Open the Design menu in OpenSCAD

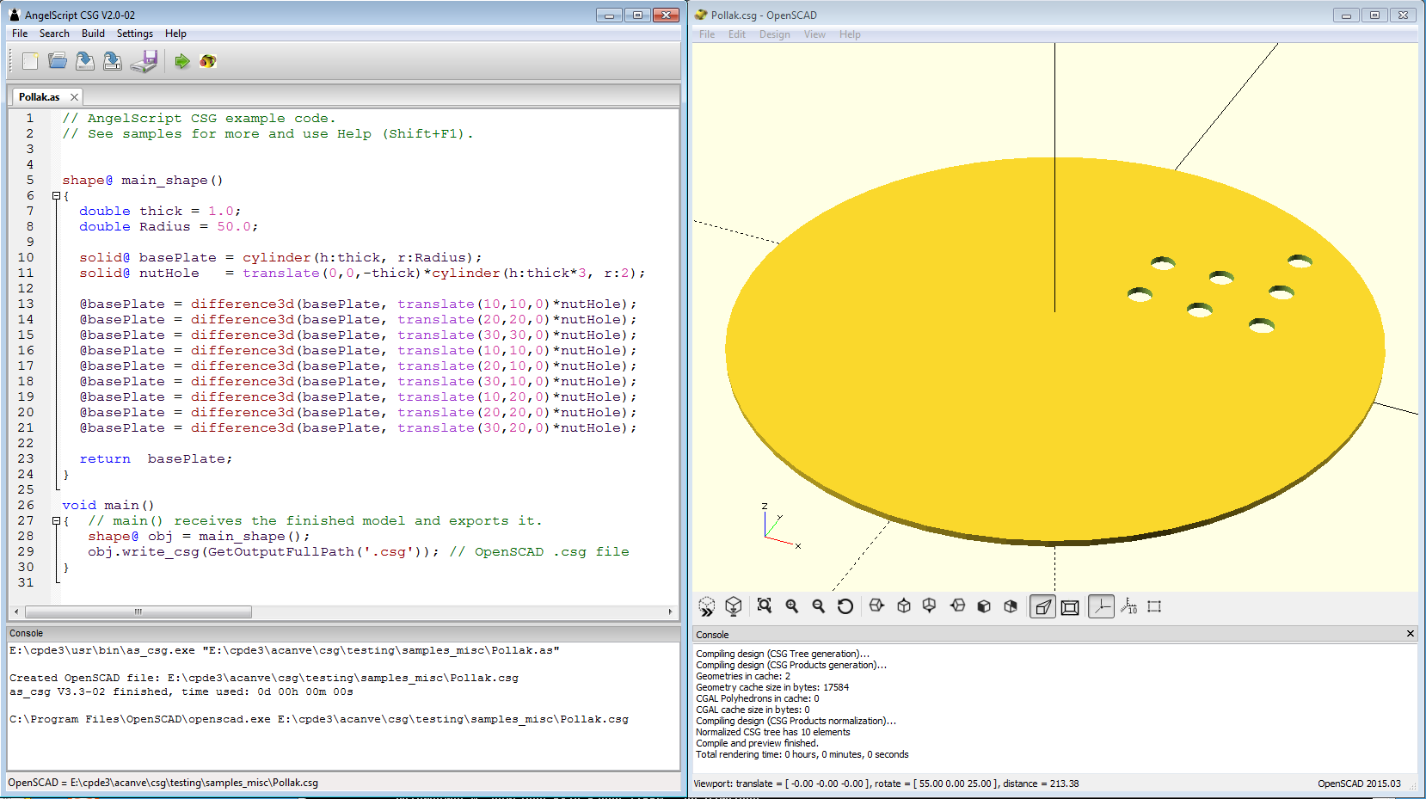click(x=774, y=34)
